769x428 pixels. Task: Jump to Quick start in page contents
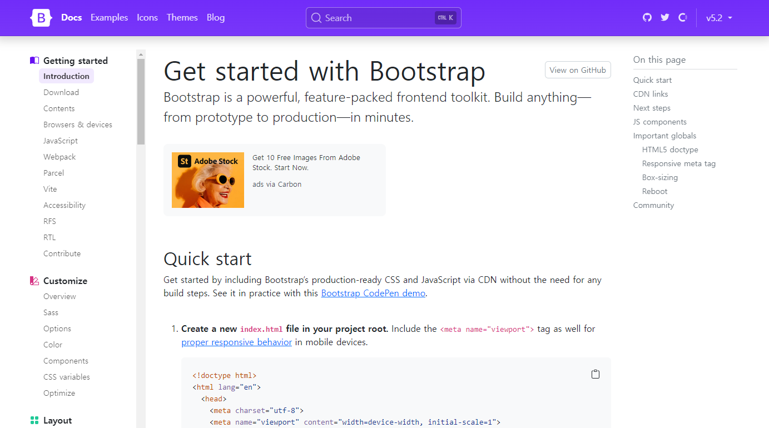652,80
